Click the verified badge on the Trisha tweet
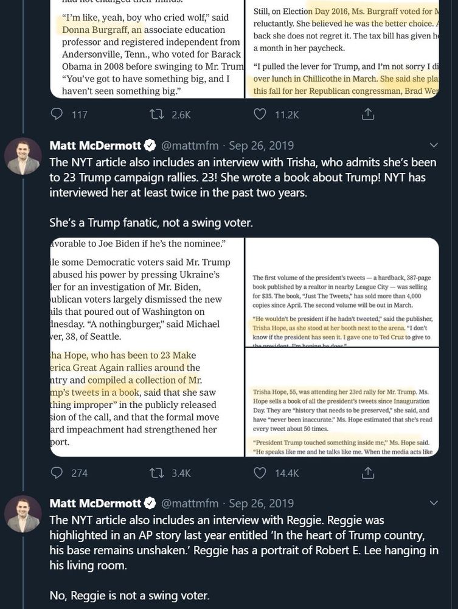458x609 pixels. pos(150,146)
